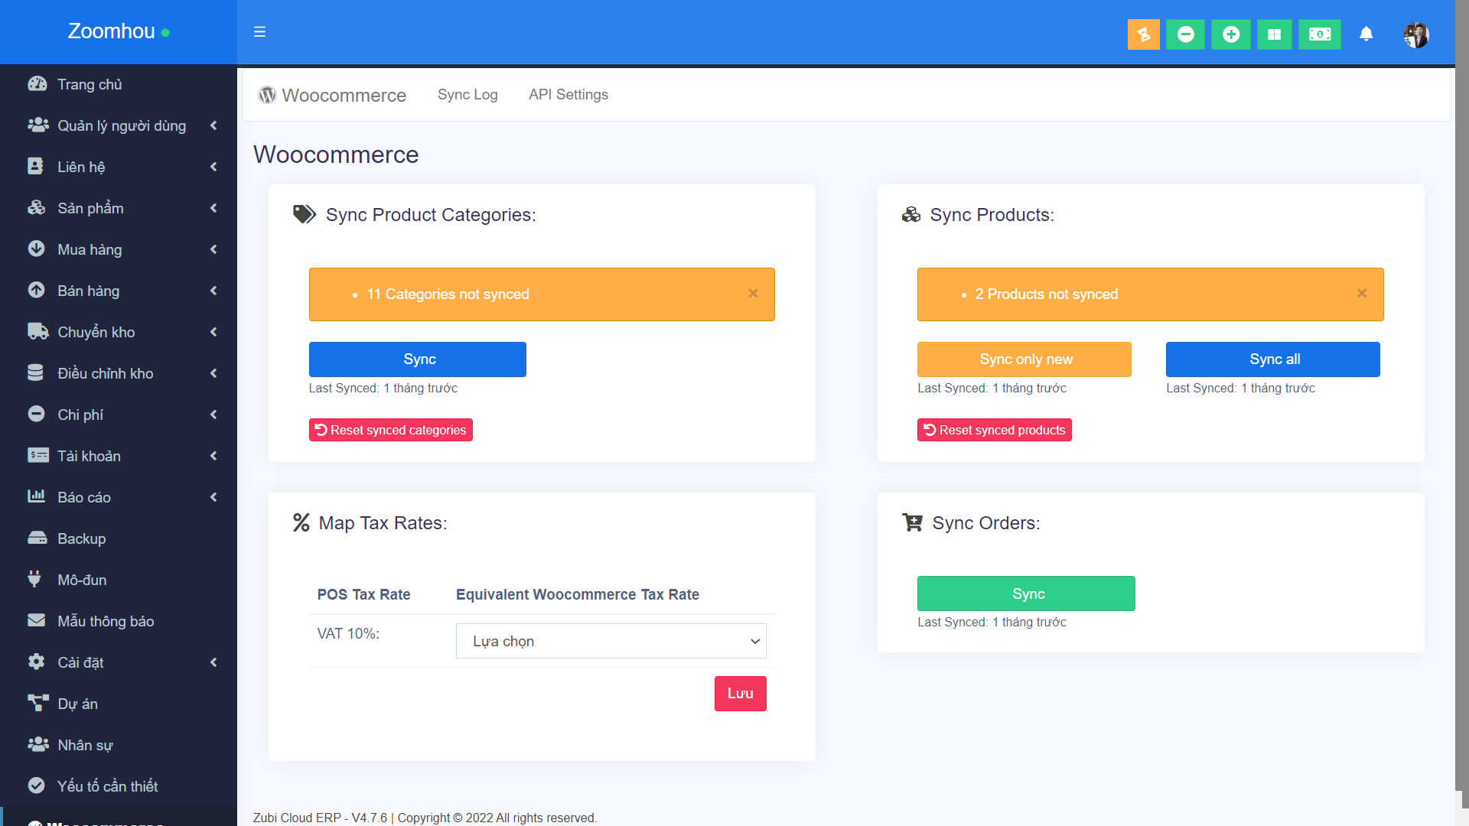
Task: Click the Nhân sự people icon
Action: tap(37, 745)
